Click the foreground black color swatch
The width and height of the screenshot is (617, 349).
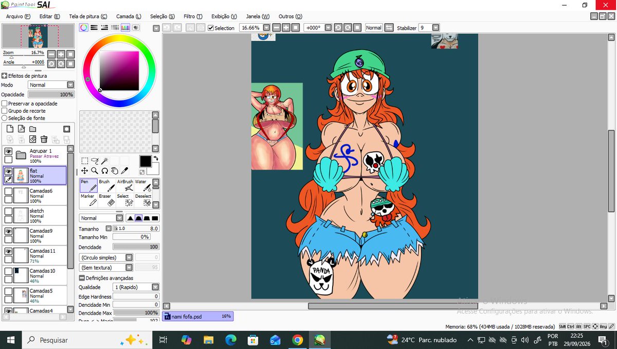[146, 161]
